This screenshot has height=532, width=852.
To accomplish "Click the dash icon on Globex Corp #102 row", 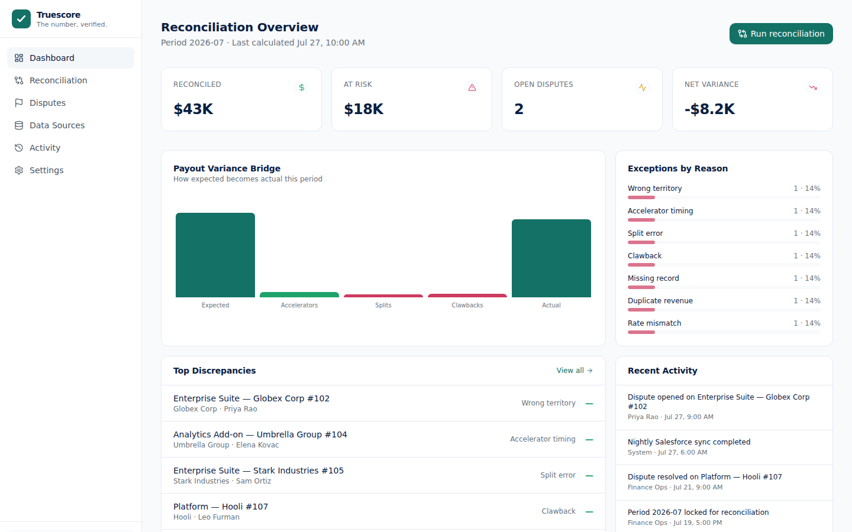I will (589, 404).
